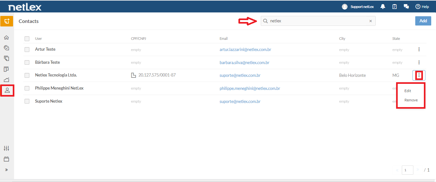Sort by the CPF/CNPJ column header

[x=139, y=39]
